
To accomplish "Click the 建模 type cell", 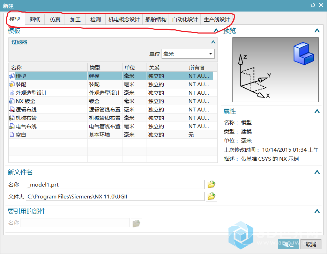I will pyautogui.click(x=105, y=76).
